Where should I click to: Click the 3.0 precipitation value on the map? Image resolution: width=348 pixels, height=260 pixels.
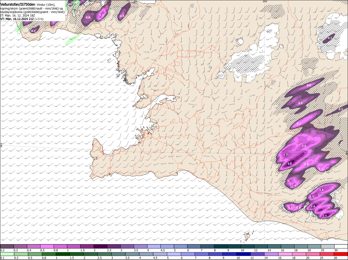[290, 164]
